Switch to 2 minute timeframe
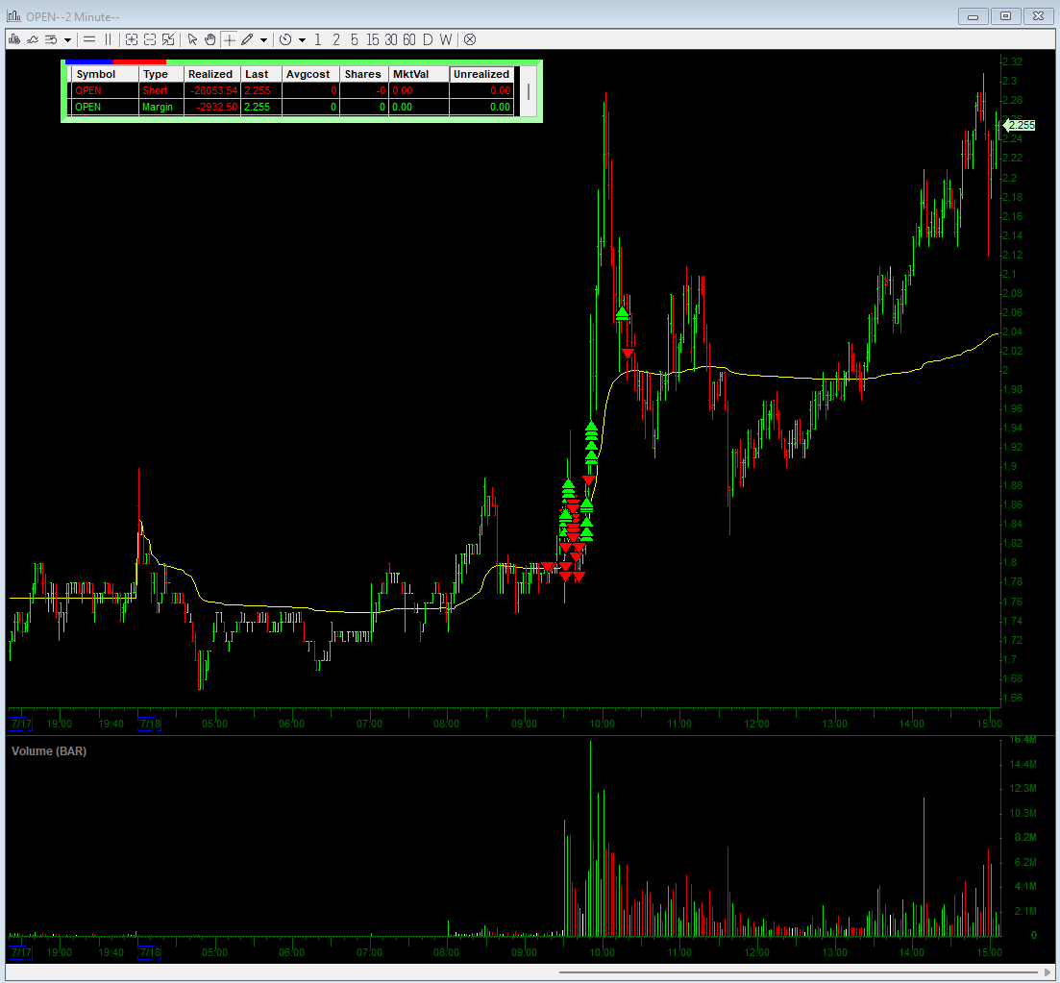 (336, 40)
